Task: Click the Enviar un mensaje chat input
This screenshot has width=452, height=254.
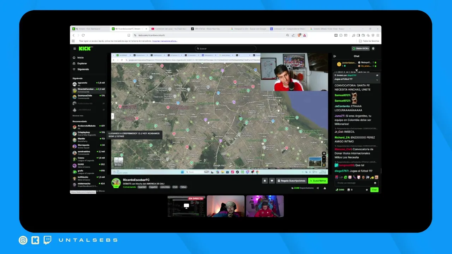Action: pyautogui.click(x=357, y=183)
